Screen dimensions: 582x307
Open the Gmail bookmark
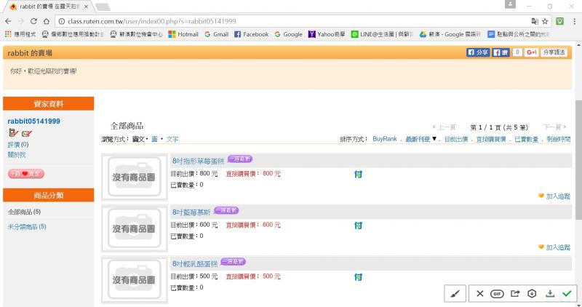pyautogui.click(x=216, y=34)
